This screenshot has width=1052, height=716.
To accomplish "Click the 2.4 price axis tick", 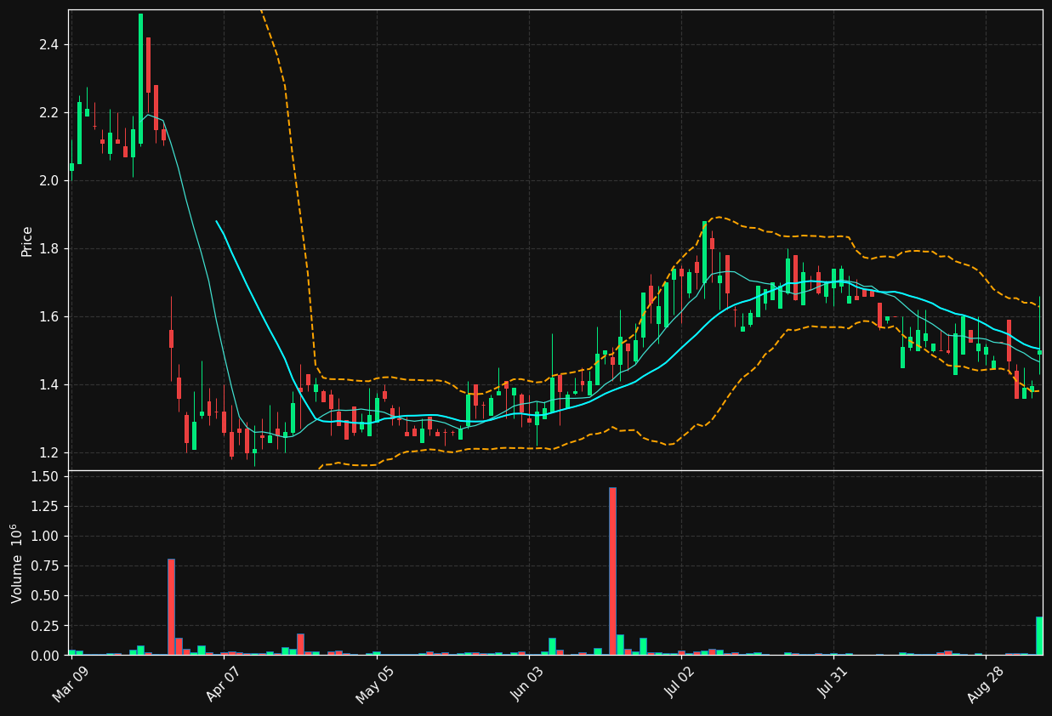I will pos(48,44).
